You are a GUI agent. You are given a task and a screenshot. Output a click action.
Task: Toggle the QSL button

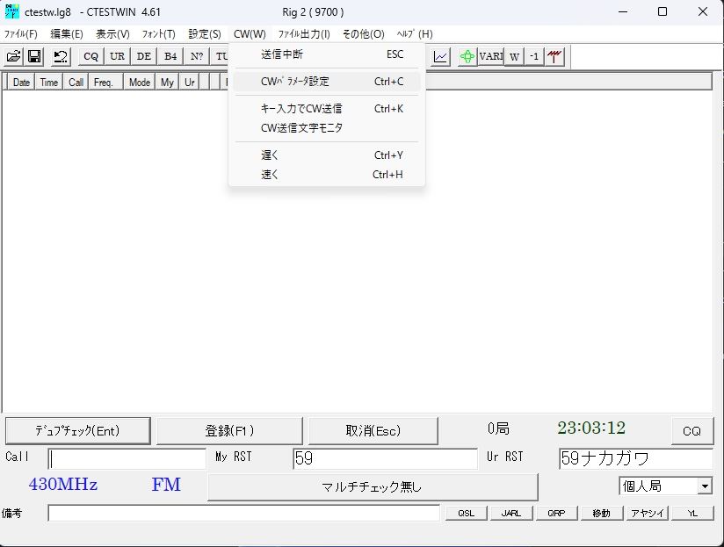tap(467, 513)
